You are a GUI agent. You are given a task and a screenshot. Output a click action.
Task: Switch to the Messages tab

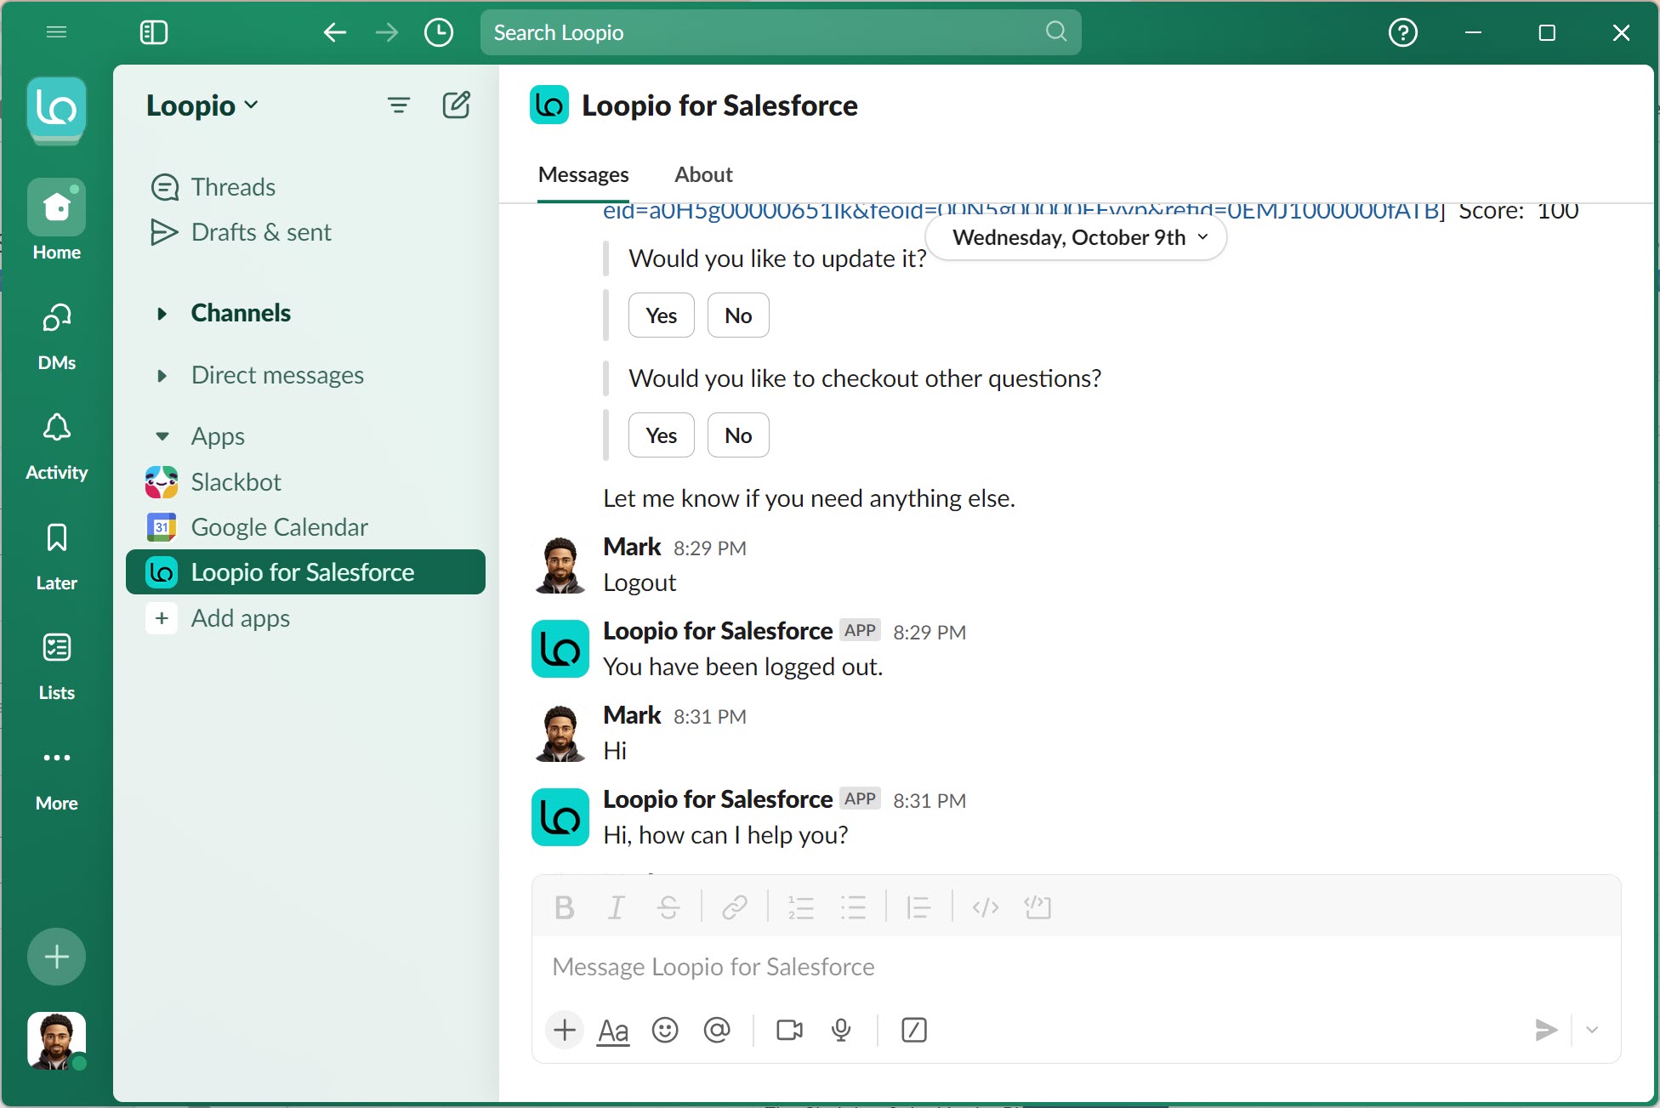click(x=583, y=174)
